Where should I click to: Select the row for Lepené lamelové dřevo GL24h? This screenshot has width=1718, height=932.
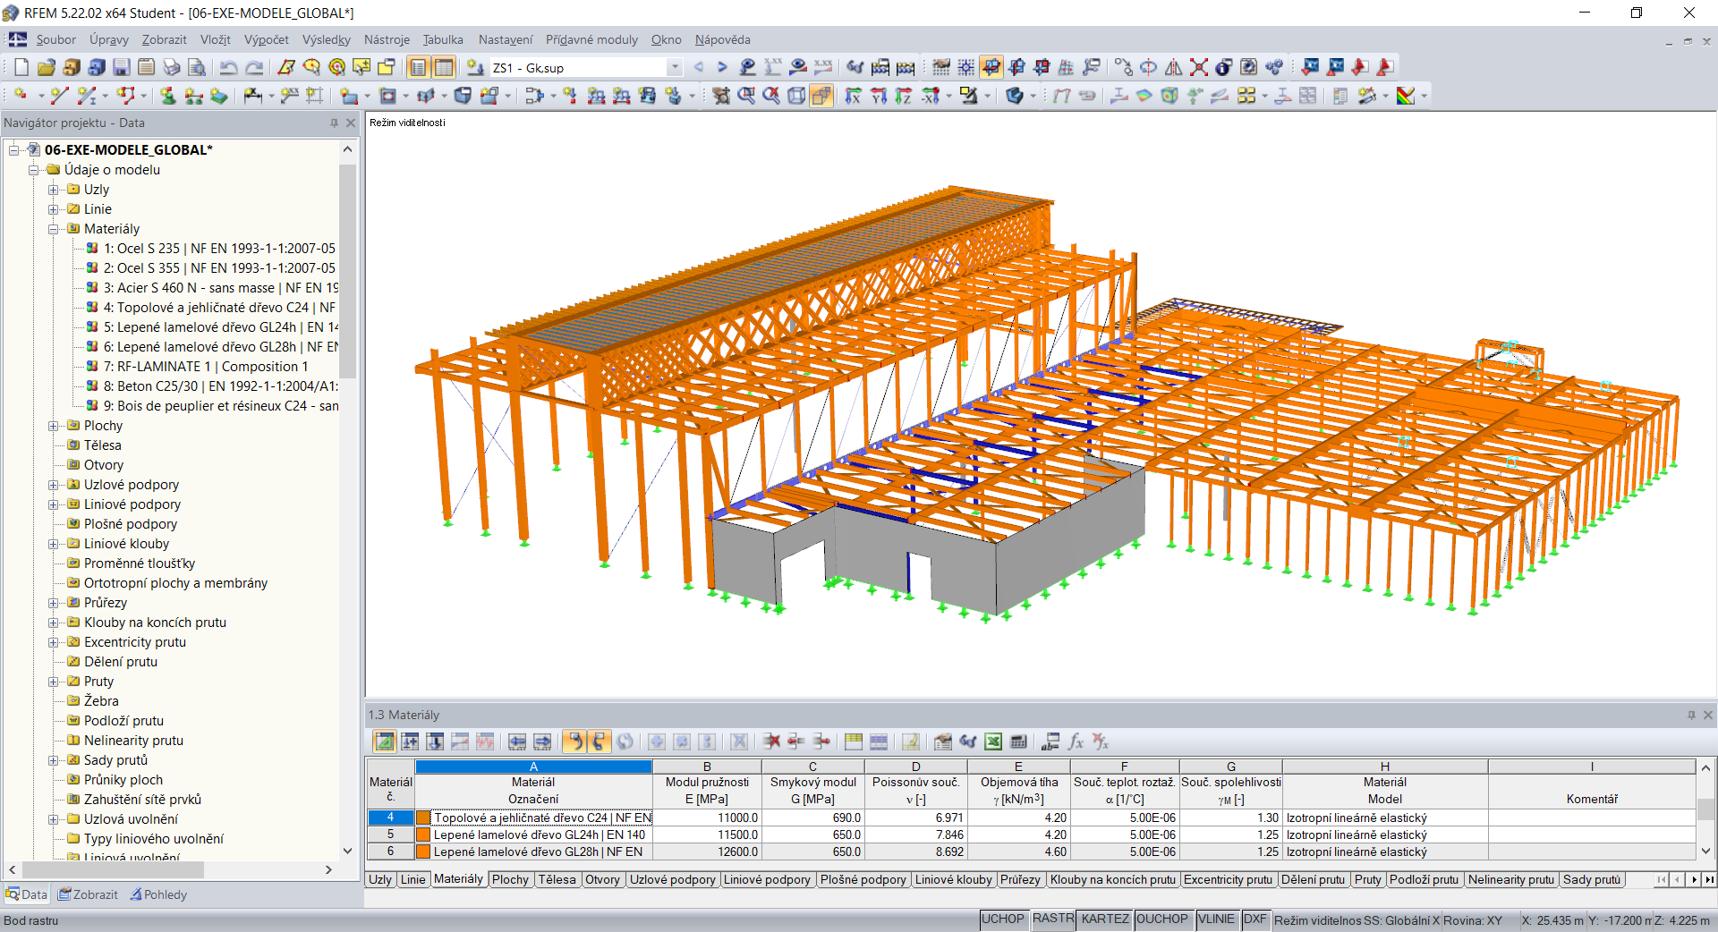click(x=390, y=835)
